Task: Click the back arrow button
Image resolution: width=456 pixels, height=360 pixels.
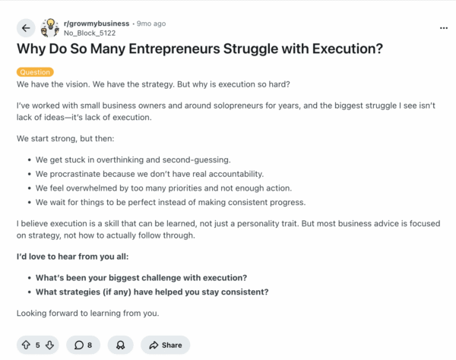Action: point(27,28)
